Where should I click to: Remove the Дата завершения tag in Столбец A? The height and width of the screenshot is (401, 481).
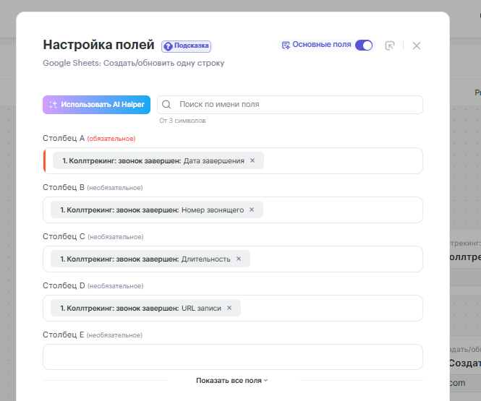click(x=252, y=160)
